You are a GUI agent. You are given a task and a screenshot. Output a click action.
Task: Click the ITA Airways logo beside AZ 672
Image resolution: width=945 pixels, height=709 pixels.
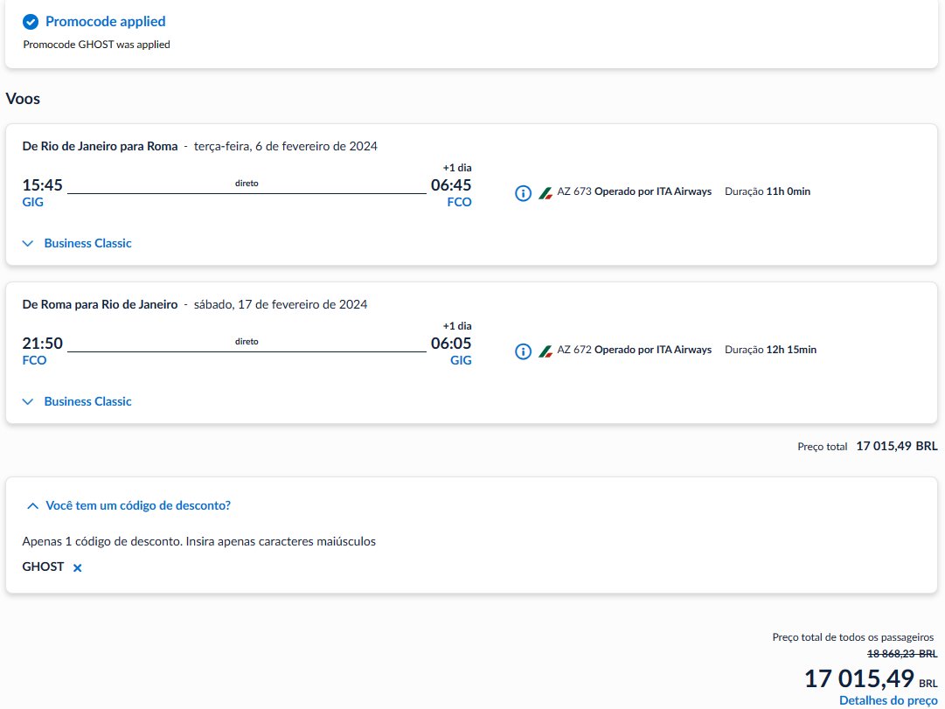point(545,351)
